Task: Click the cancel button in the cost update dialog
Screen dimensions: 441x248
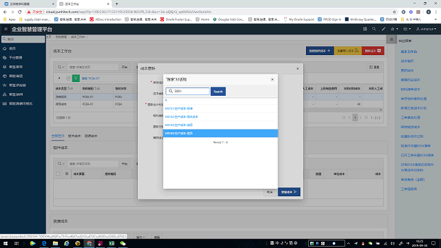Action: click(x=269, y=192)
